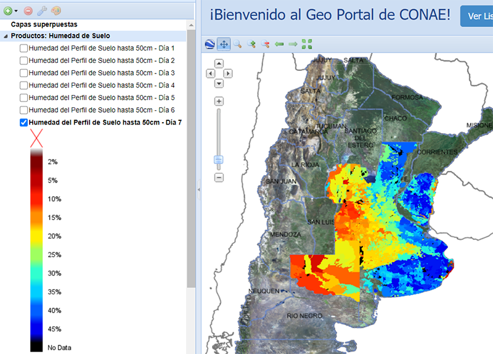Collapse Productos: Humedad de Suelo group
Image resolution: width=493 pixels, height=354 pixels.
6,36
